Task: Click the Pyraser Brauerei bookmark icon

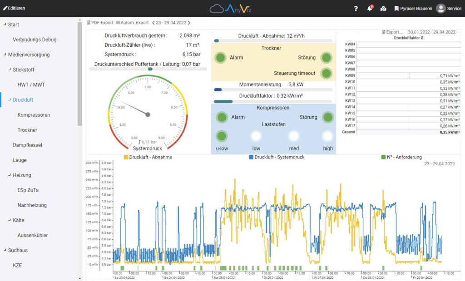Action: (x=396, y=8)
